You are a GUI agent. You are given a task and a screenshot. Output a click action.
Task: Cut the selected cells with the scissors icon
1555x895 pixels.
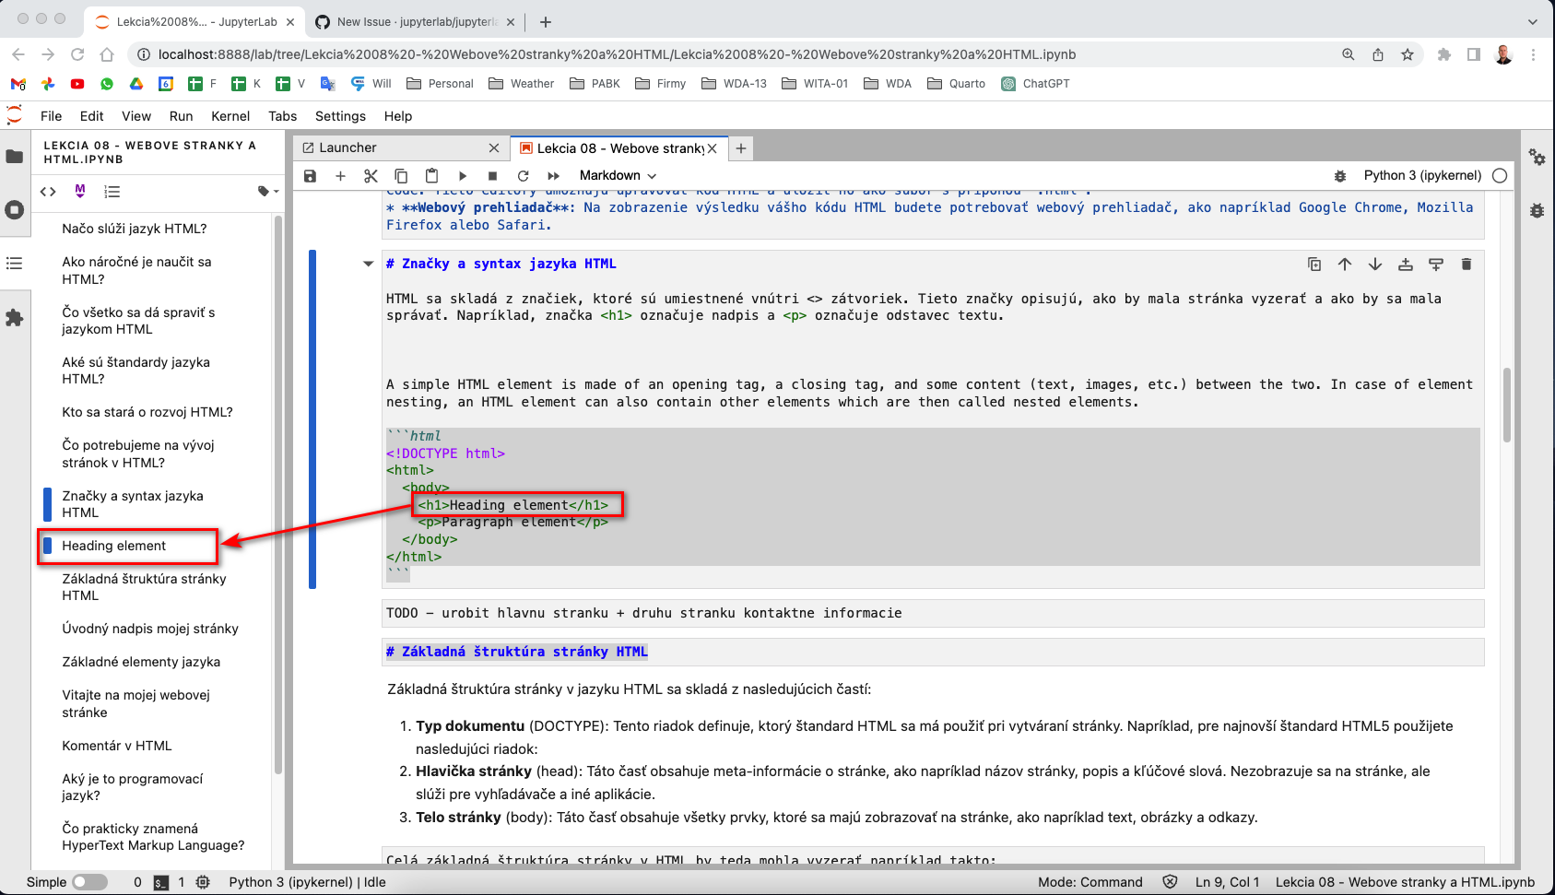(371, 175)
